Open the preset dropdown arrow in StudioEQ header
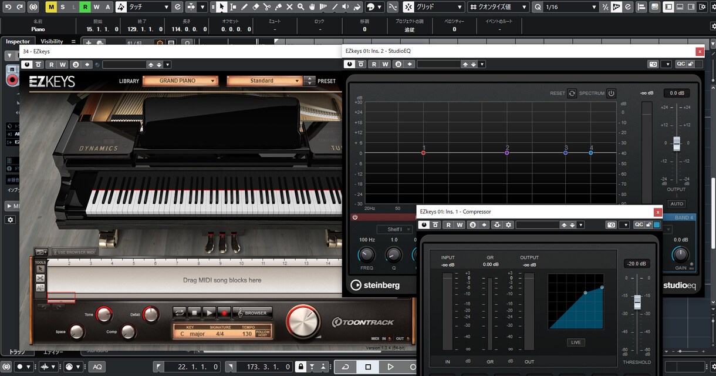This screenshot has width=716, height=376. coord(482,64)
